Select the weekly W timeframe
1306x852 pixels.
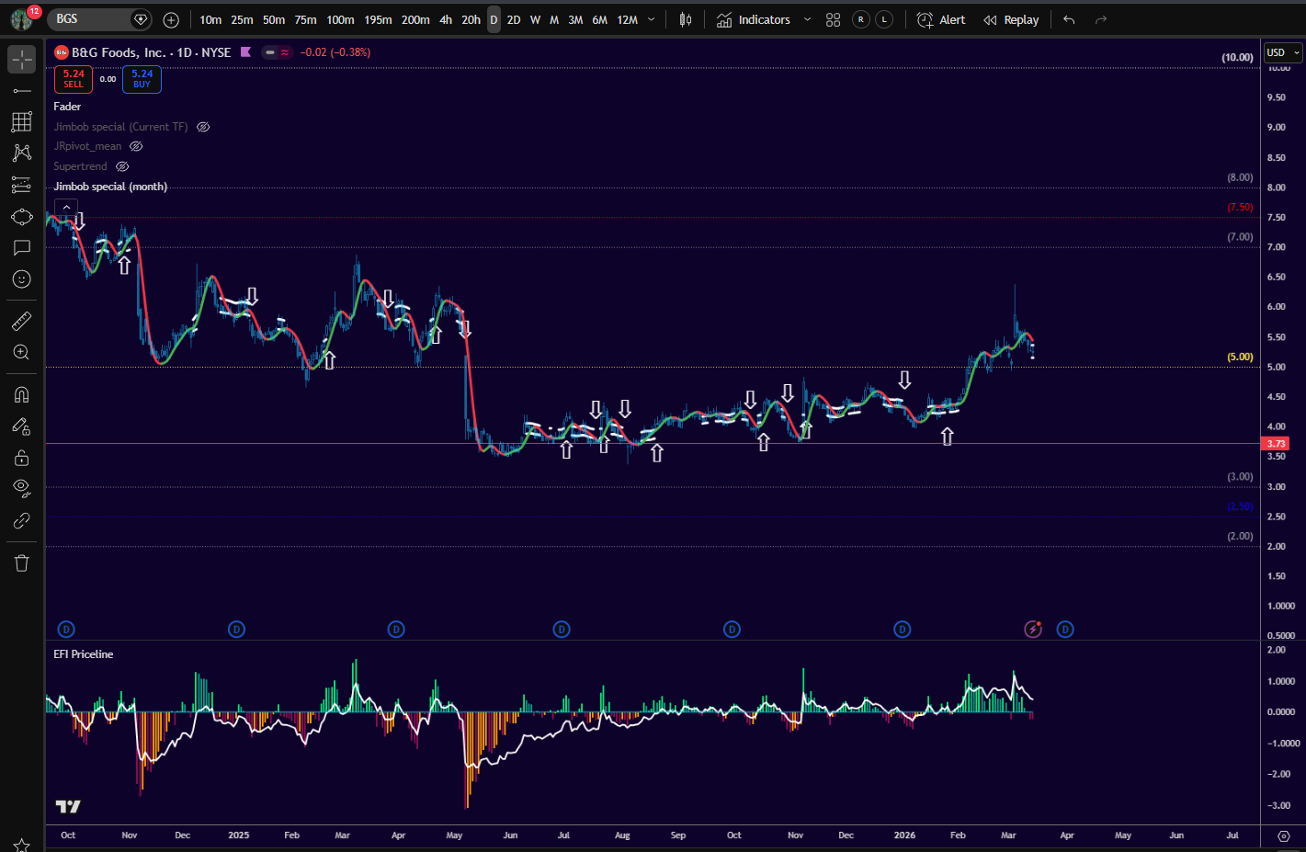535,19
